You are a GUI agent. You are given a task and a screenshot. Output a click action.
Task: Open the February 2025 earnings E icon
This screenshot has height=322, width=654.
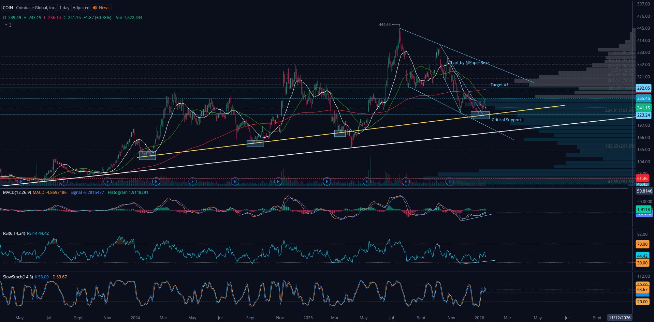pos(327,181)
